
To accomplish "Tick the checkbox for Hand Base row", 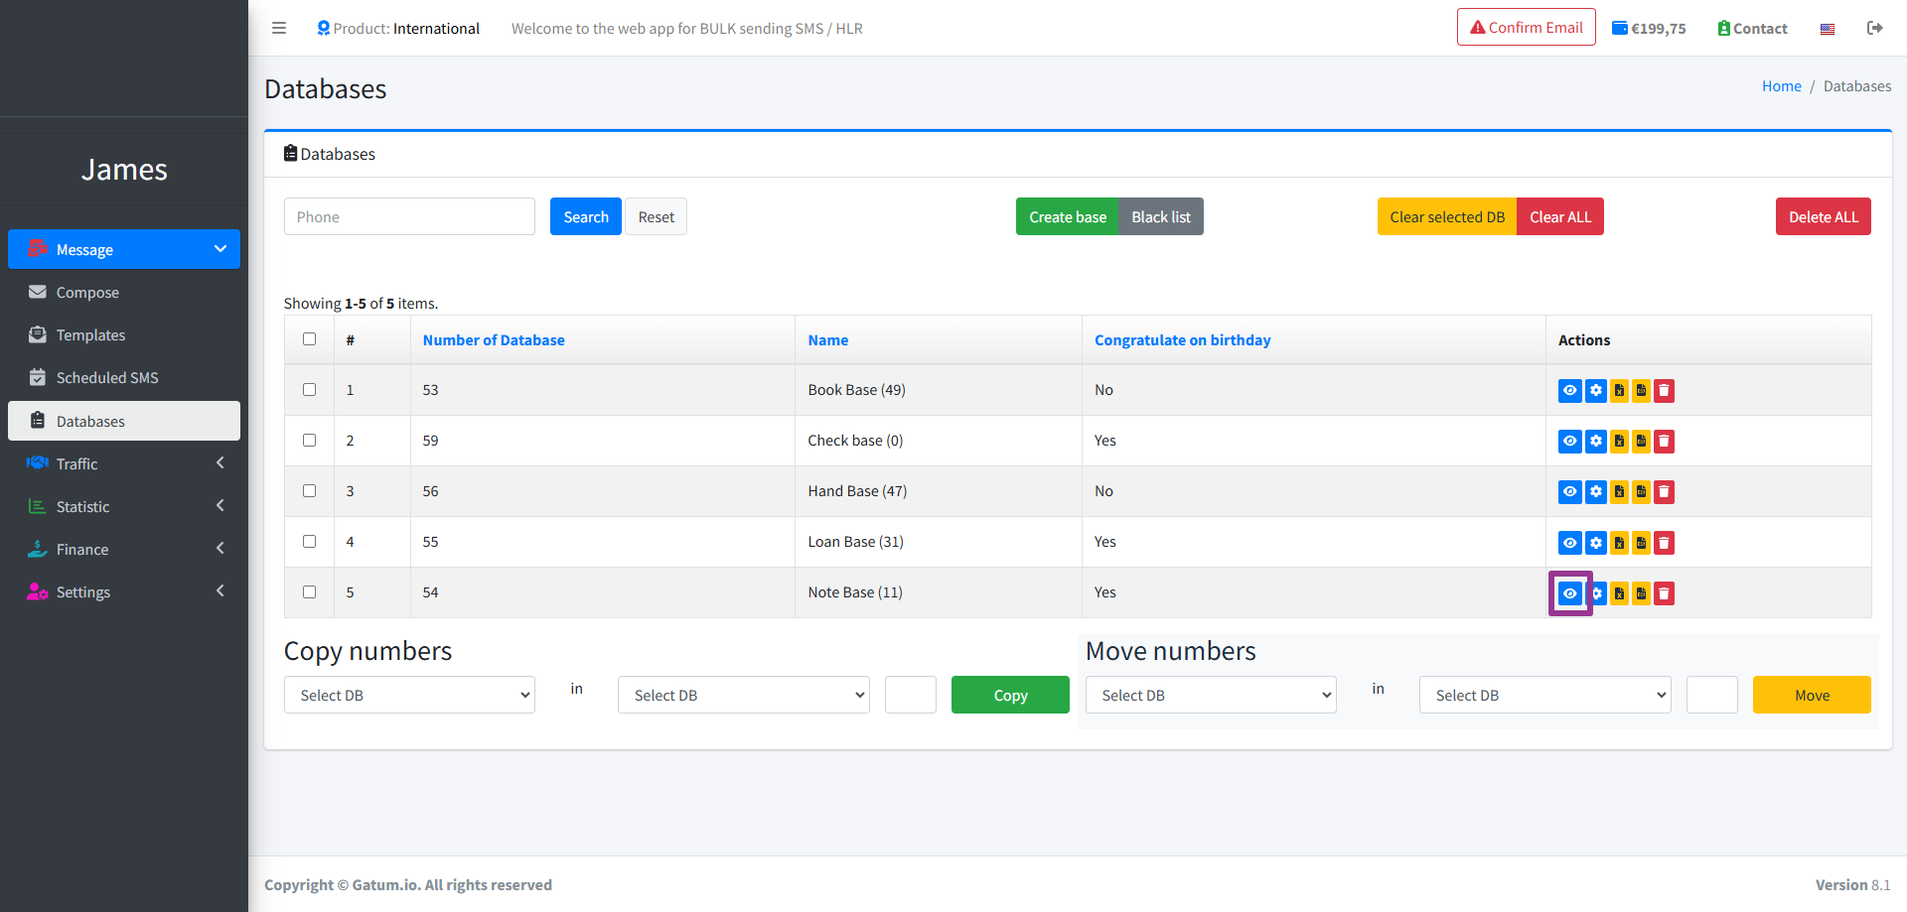I will point(310,491).
